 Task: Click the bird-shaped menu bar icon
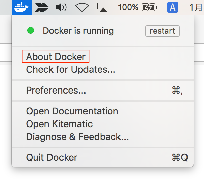[x=42, y=7]
